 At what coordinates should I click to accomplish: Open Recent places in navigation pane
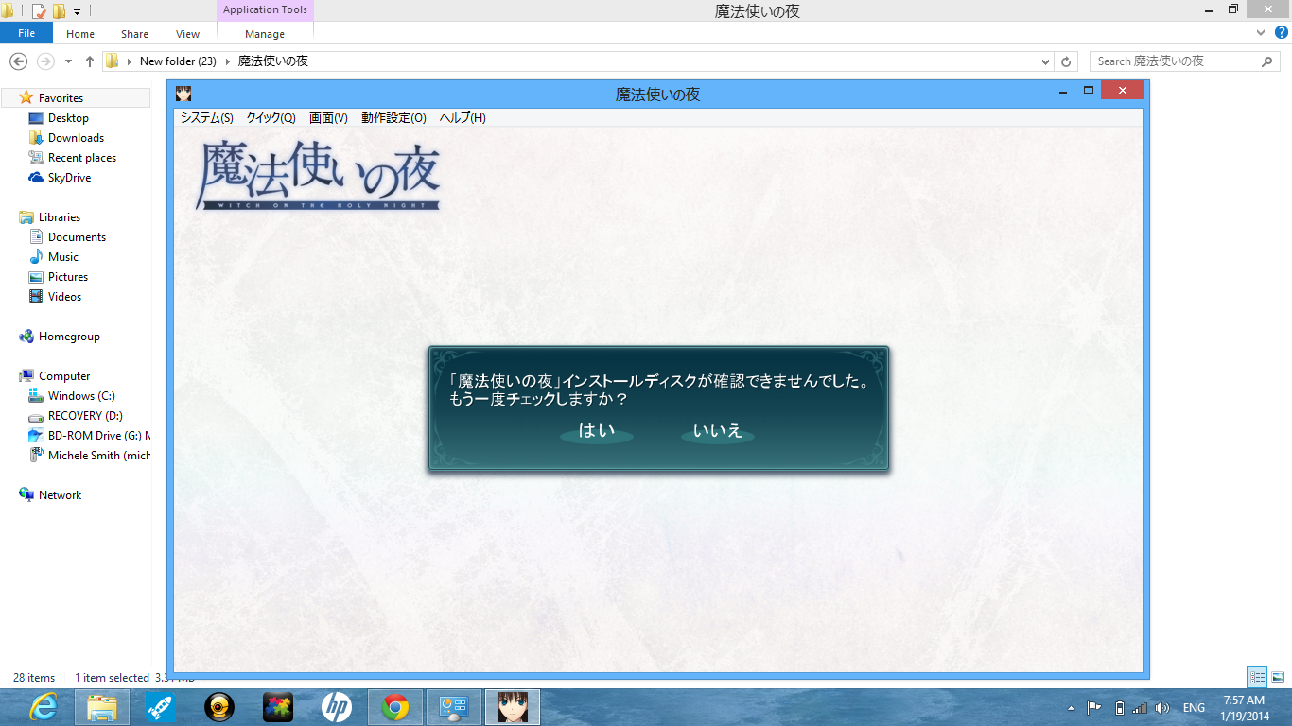click(82, 158)
